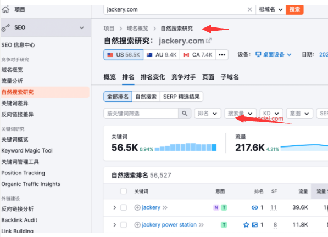
Task: Open the 项目 breadcrumb link
Action: (x=109, y=29)
